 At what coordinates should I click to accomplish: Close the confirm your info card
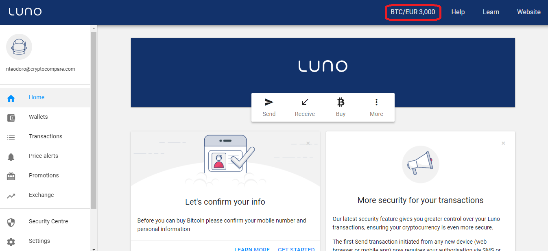click(x=308, y=143)
